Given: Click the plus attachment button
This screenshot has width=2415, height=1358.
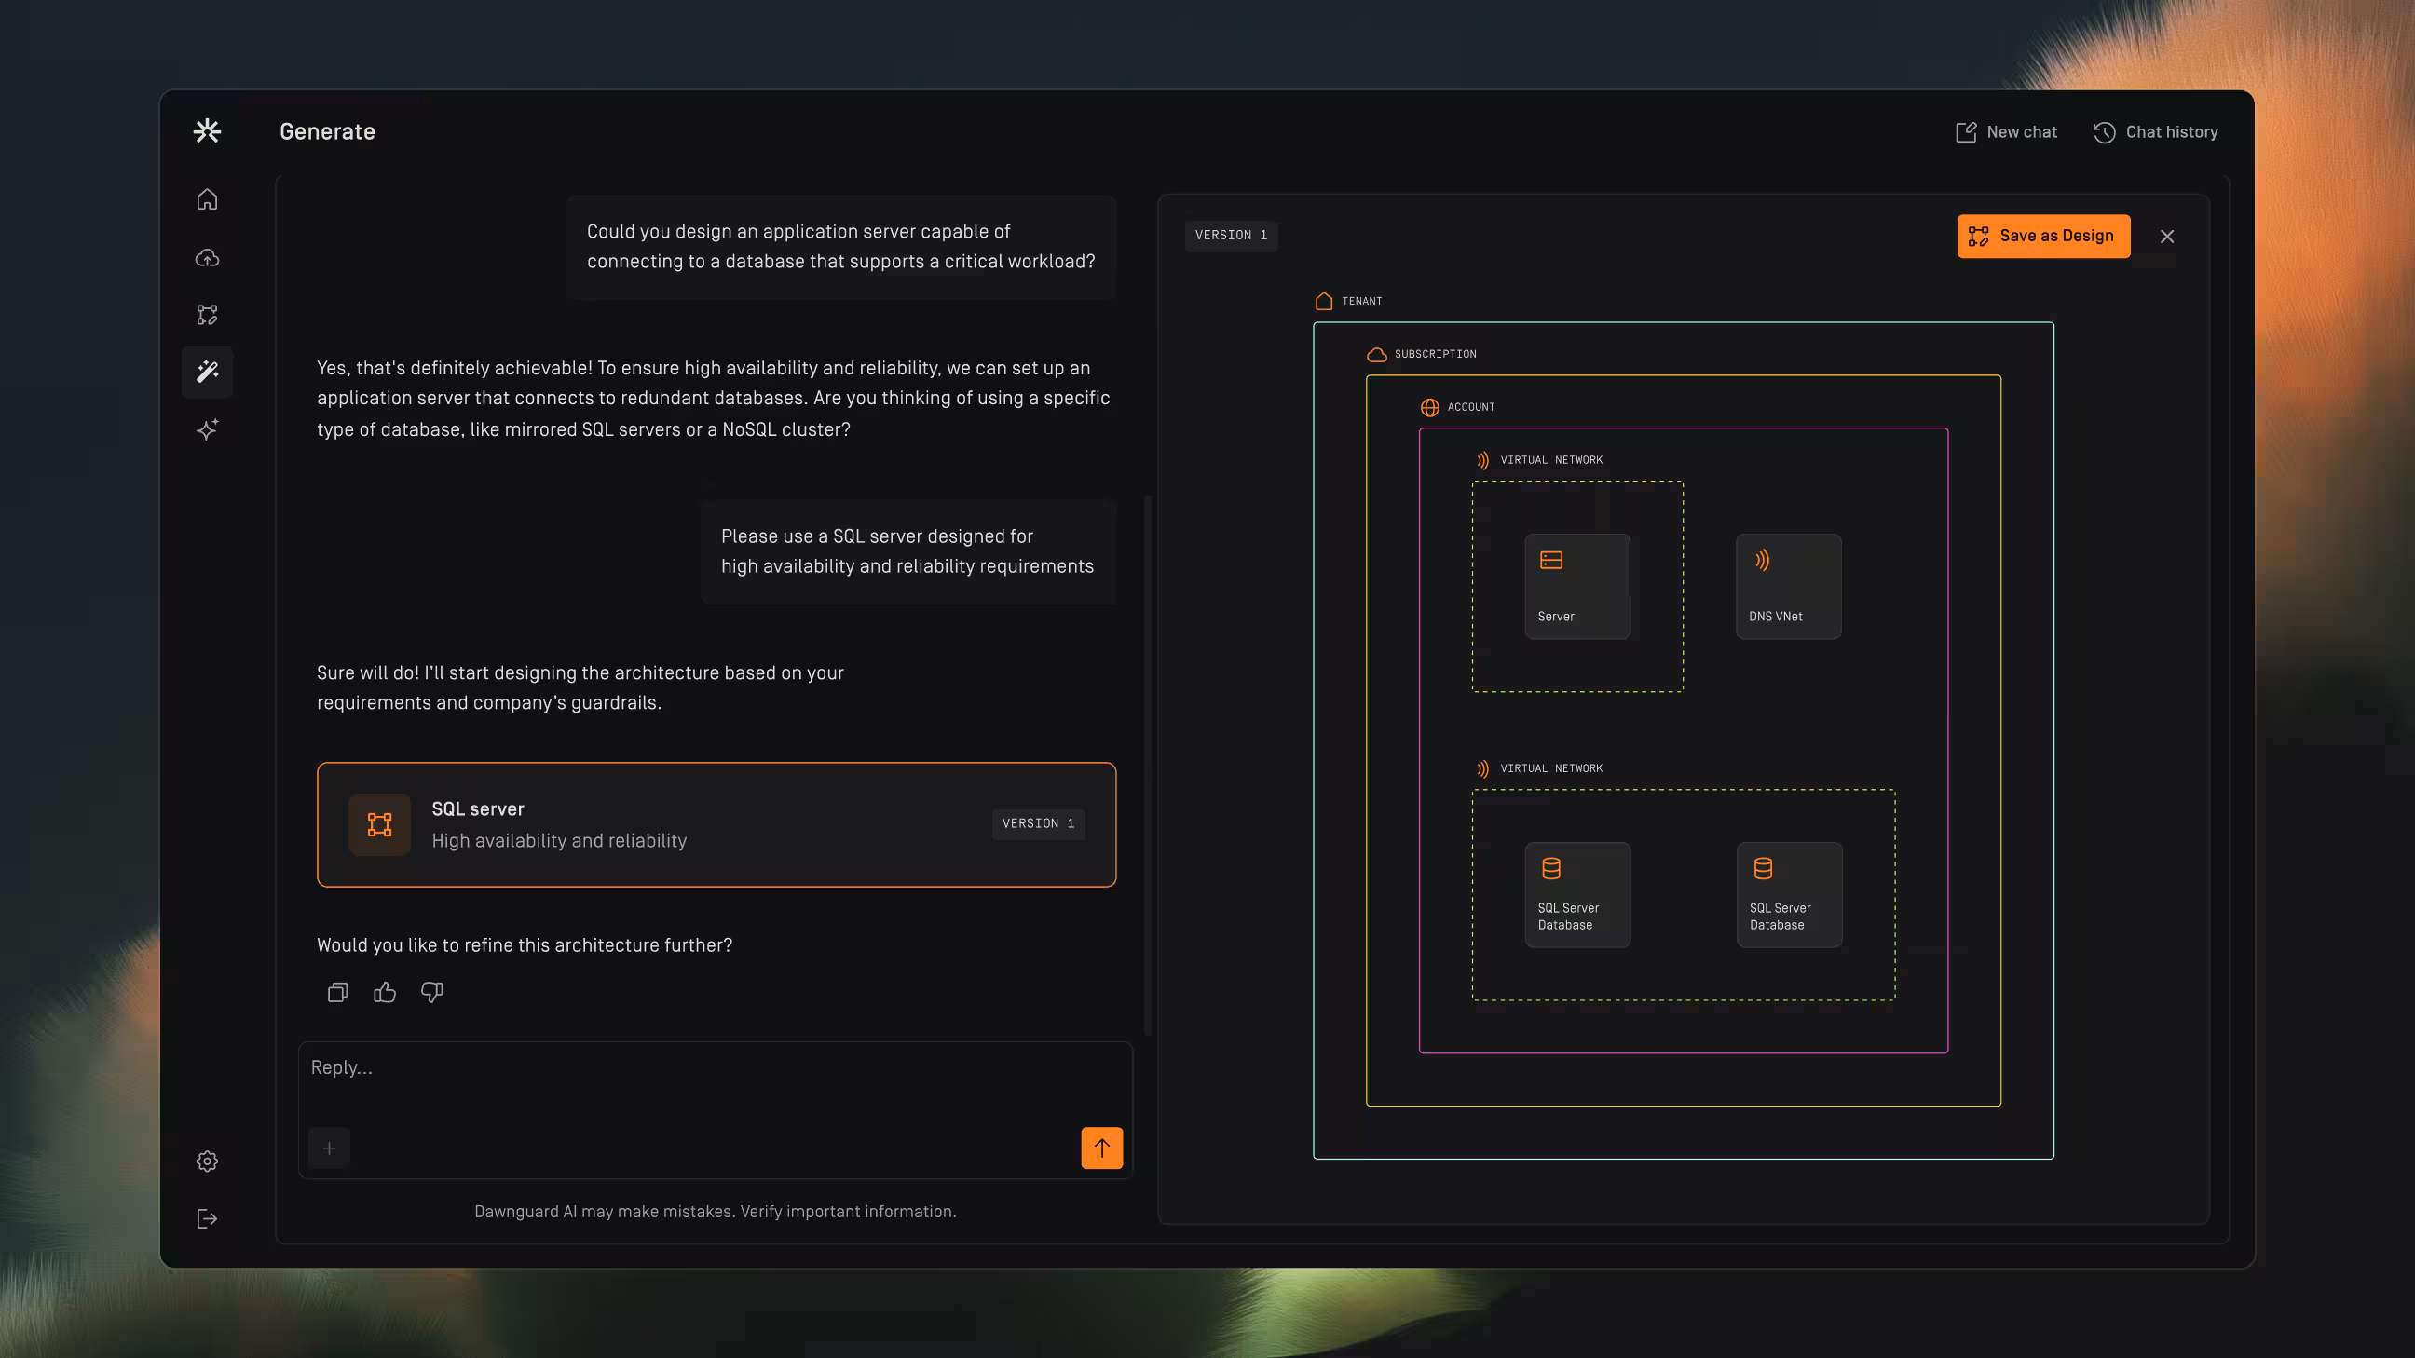Looking at the screenshot, I should click(x=329, y=1148).
